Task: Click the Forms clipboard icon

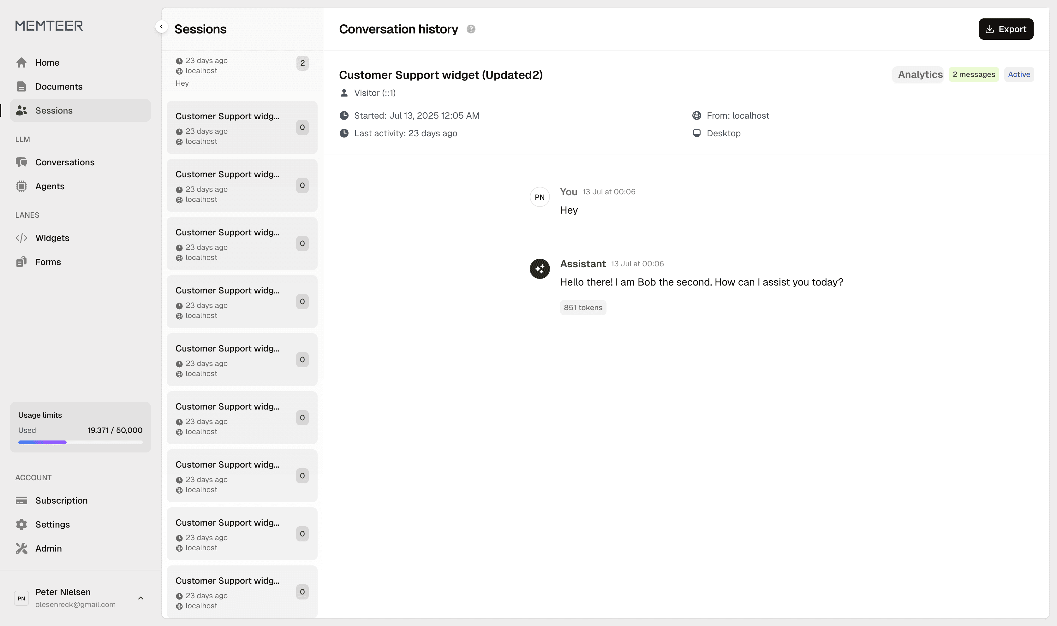Action: tap(21, 262)
